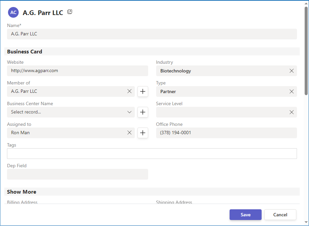
Task: Expand Business Center Name dropdown
Action: [129, 112]
